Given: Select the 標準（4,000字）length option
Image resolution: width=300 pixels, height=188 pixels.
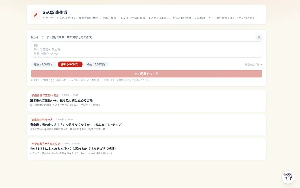Looking at the screenshot, I should 70,64.
